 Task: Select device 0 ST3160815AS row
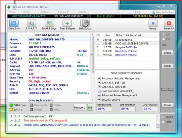pos(127,40)
